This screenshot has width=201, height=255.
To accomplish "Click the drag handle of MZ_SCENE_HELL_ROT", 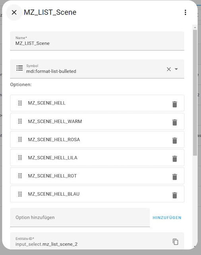I will click(20, 176).
